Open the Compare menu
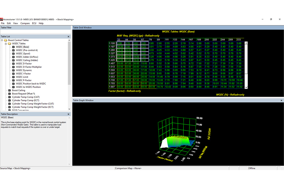Screen dimensions: 284x187 (25, 23)
